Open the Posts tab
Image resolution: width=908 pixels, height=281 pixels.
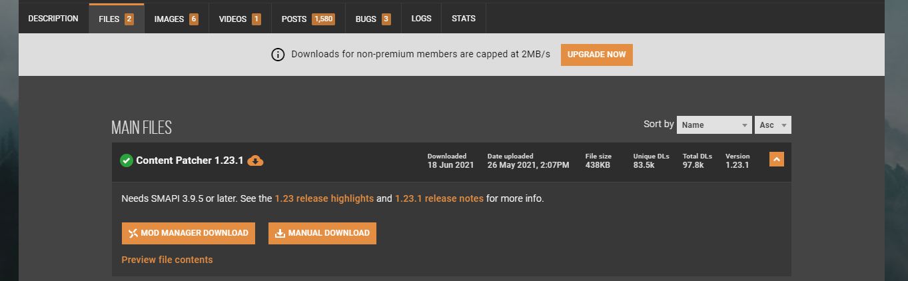307,19
